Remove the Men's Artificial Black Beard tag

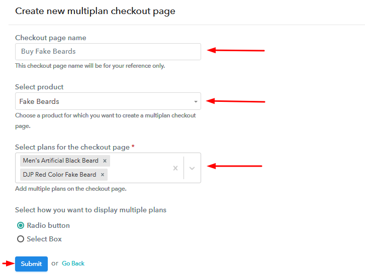105,161
